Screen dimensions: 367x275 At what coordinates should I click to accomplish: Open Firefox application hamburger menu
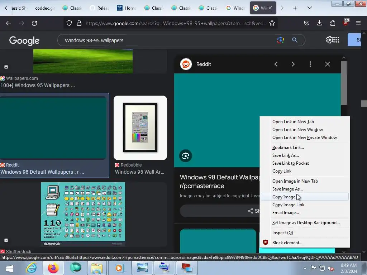pyautogui.click(x=358, y=23)
